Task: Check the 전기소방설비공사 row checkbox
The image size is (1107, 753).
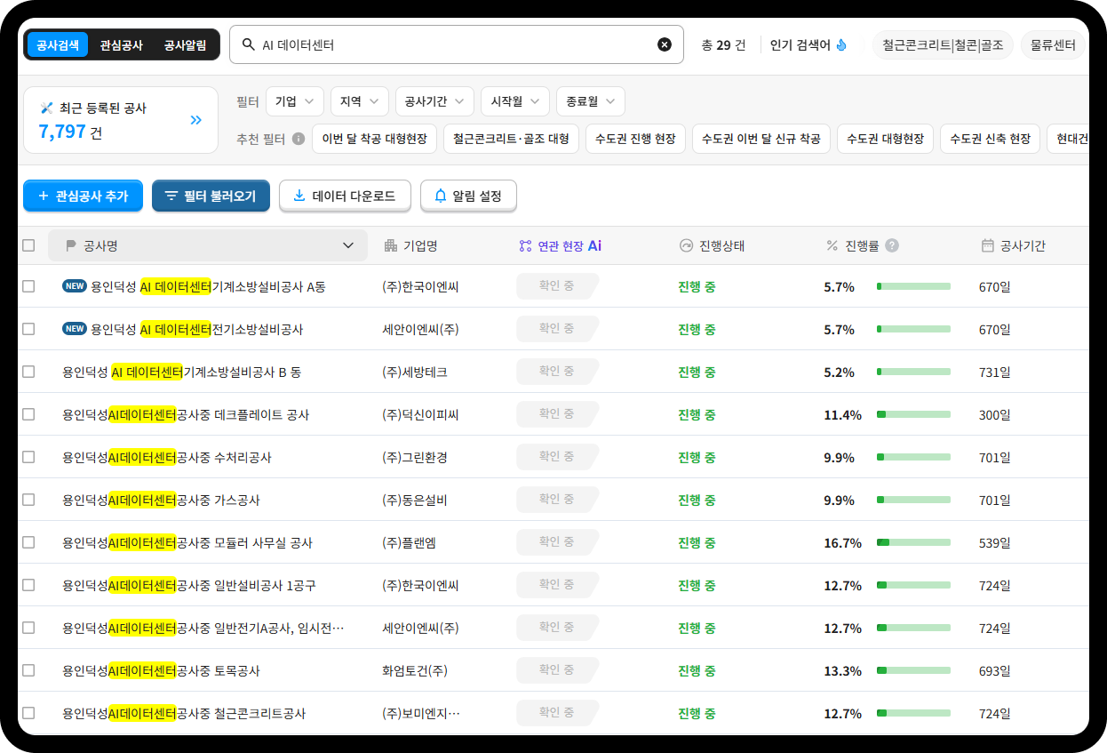Action: pos(28,329)
